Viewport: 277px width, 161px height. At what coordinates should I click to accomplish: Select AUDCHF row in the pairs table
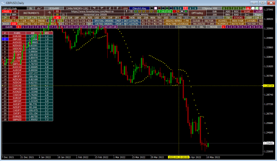pos(17,70)
